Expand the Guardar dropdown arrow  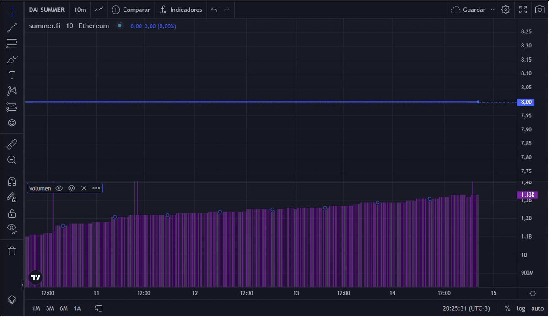(x=492, y=10)
